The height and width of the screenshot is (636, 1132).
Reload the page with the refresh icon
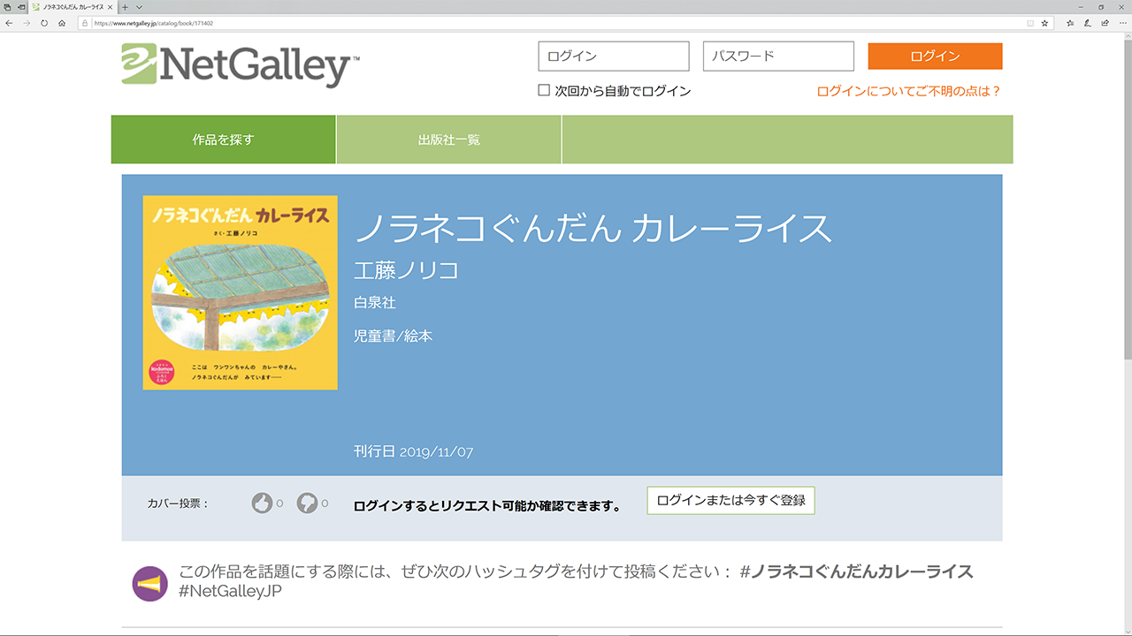point(44,23)
